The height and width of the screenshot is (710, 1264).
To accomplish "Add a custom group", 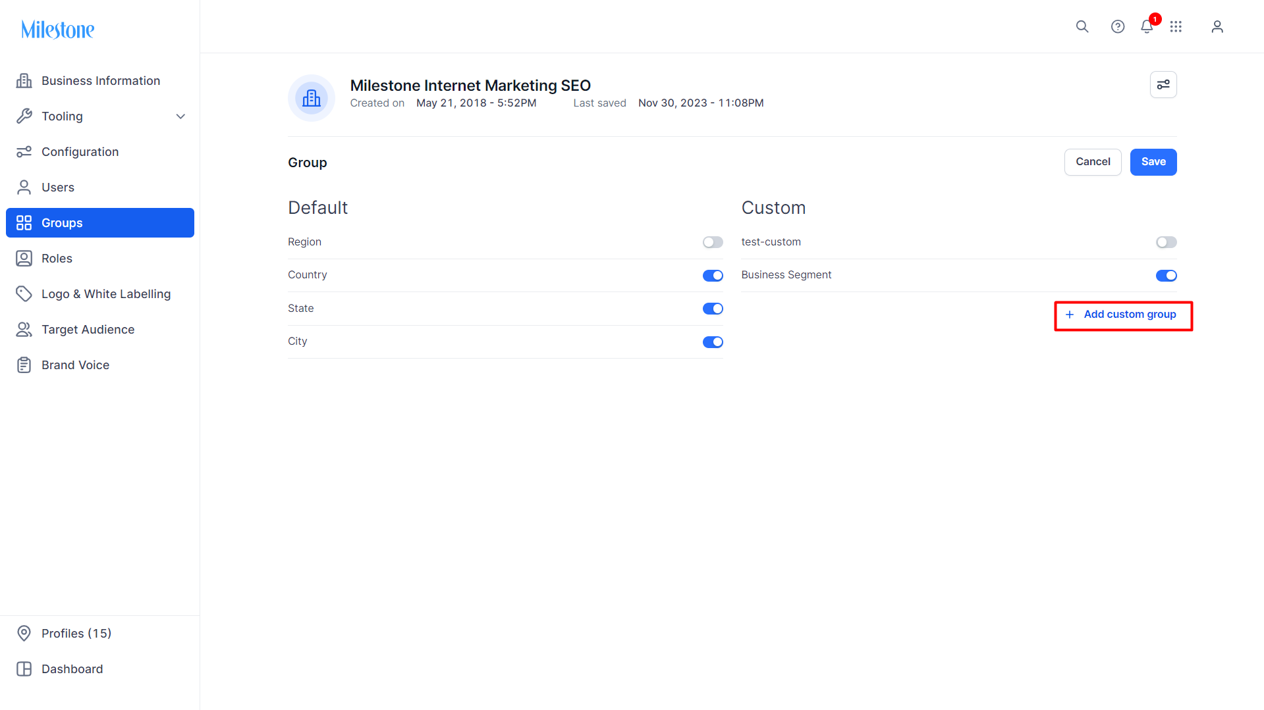I will coord(1120,315).
